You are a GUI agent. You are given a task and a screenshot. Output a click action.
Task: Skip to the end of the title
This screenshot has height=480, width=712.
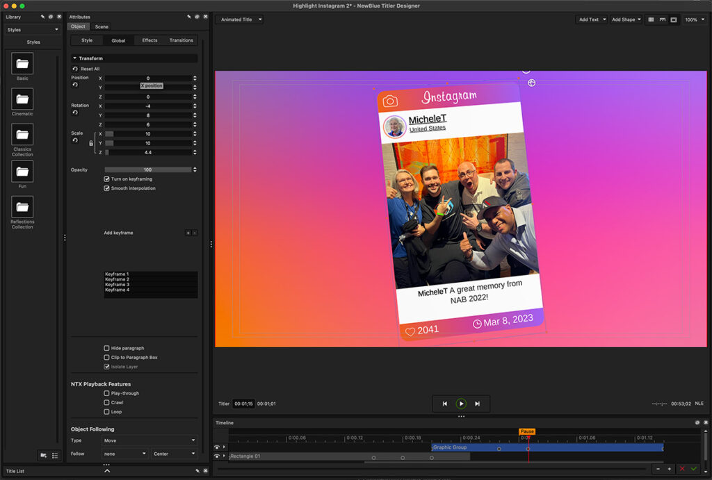[477, 404]
